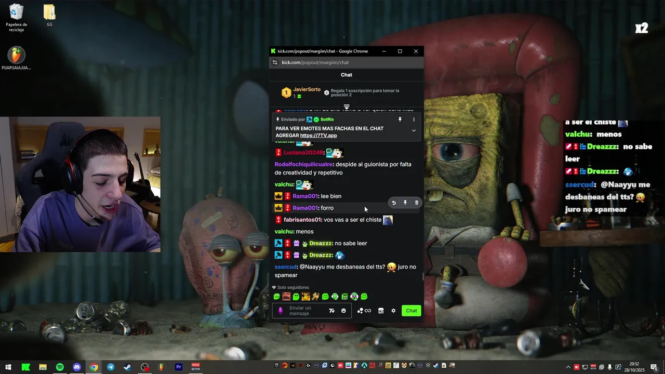Open Kick app from taskbar

pyautogui.click(x=25, y=367)
